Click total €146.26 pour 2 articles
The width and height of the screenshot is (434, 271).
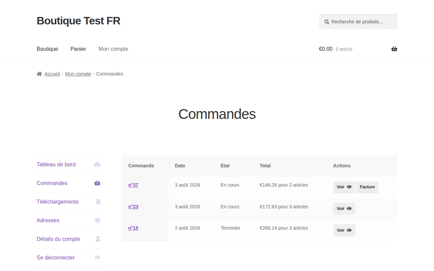(x=284, y=185)
